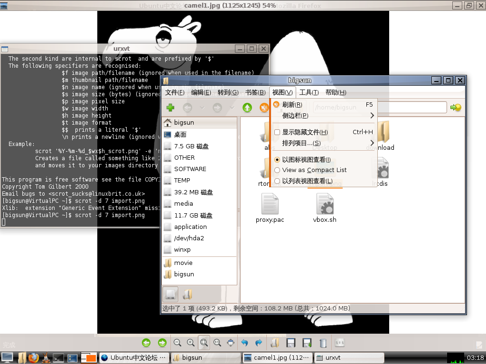This screenshot has width=486, height=364.
Task: Switch sidebar to folder tree view
Action: (187, 294)
